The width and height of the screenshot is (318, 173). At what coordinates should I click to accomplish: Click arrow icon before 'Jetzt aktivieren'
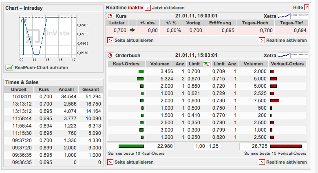pos(148,8)
